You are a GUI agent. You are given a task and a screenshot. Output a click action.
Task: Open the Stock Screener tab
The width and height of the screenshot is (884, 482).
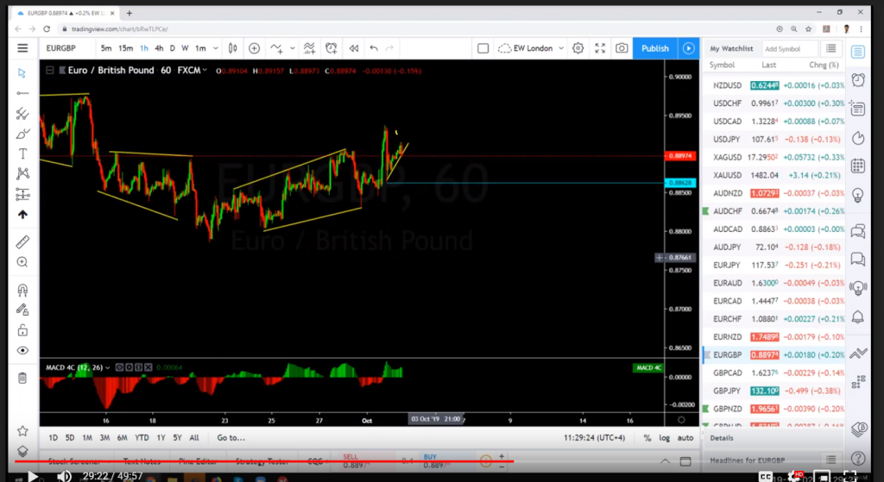pyautogui.click(x=74, y=461)
